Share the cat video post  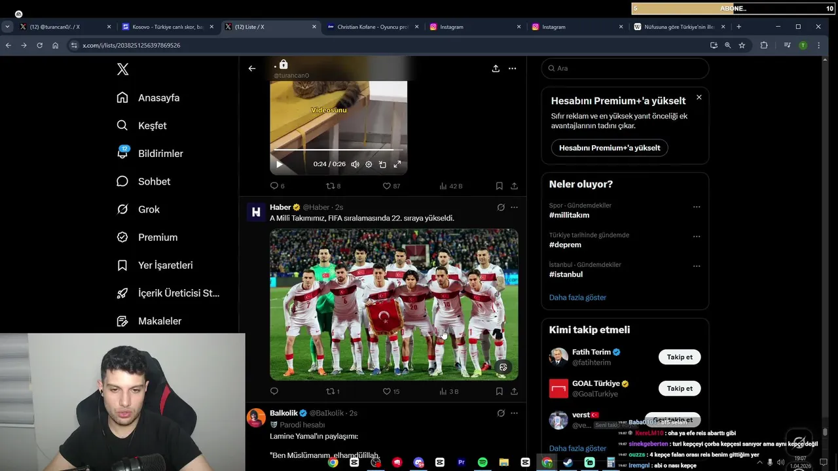click(x=514, y=186)
